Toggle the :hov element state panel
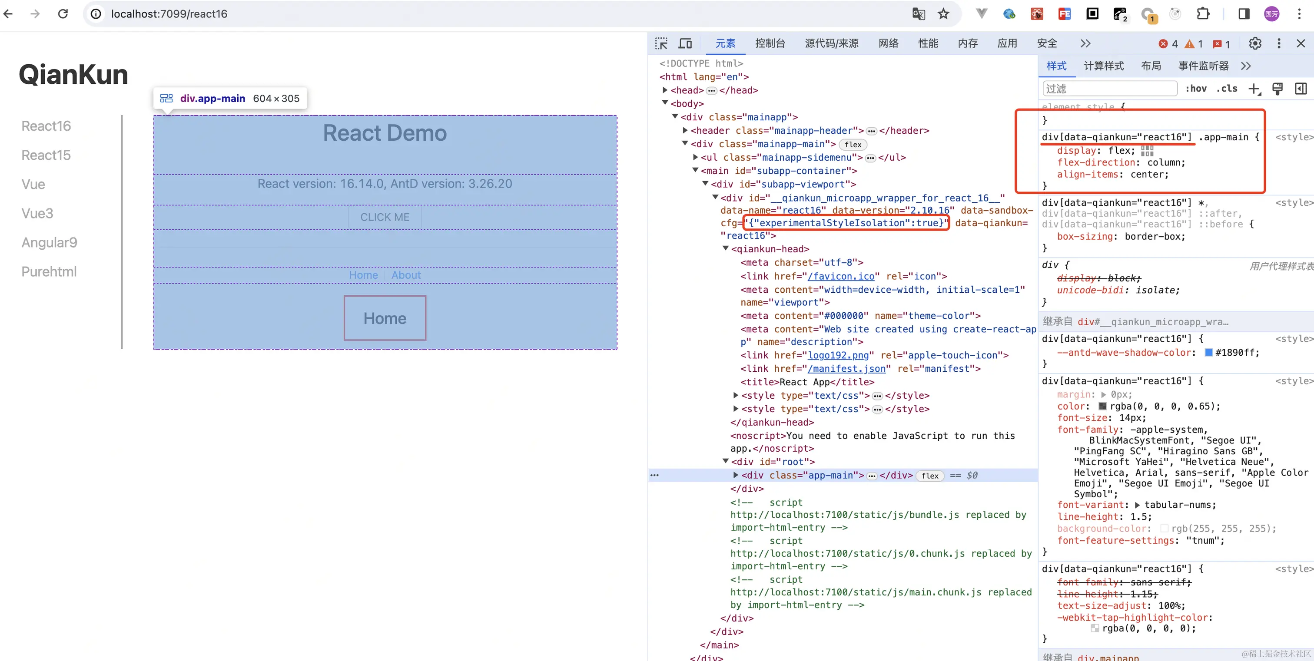The image size is (1314, 661). click(x=1196, y=89)
